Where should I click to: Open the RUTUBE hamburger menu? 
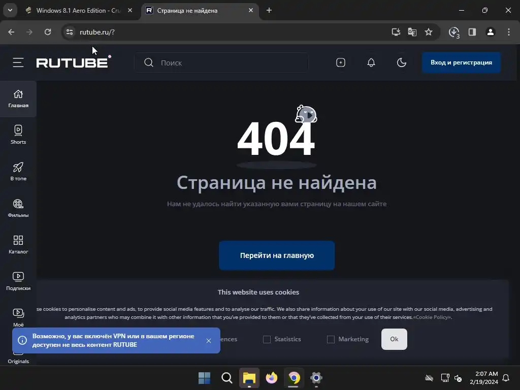(18, 62)
